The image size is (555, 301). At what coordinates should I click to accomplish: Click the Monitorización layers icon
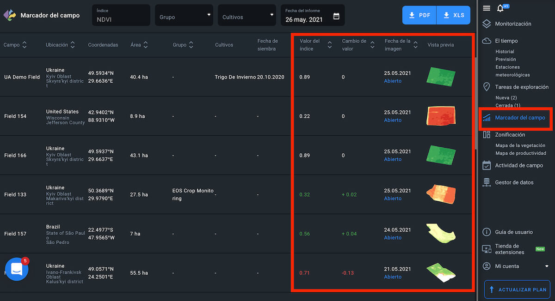[x=486, y=24]
